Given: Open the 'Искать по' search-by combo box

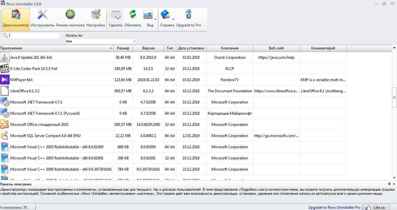Looking at the screenshot, I should pos(101,41).
